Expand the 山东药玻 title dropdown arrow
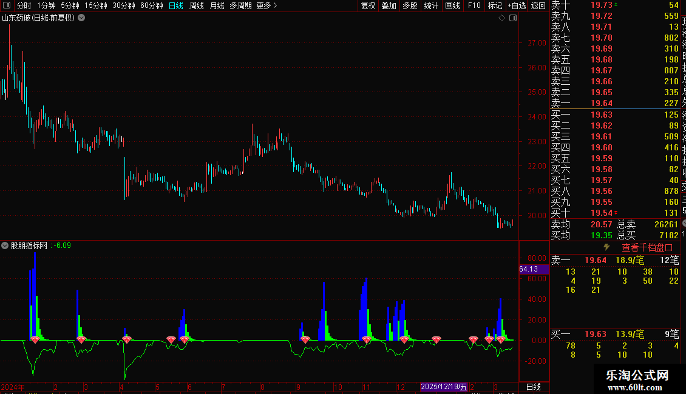Image resolution: width=686 pixels, height=394 pixels. tap(81, 18)
